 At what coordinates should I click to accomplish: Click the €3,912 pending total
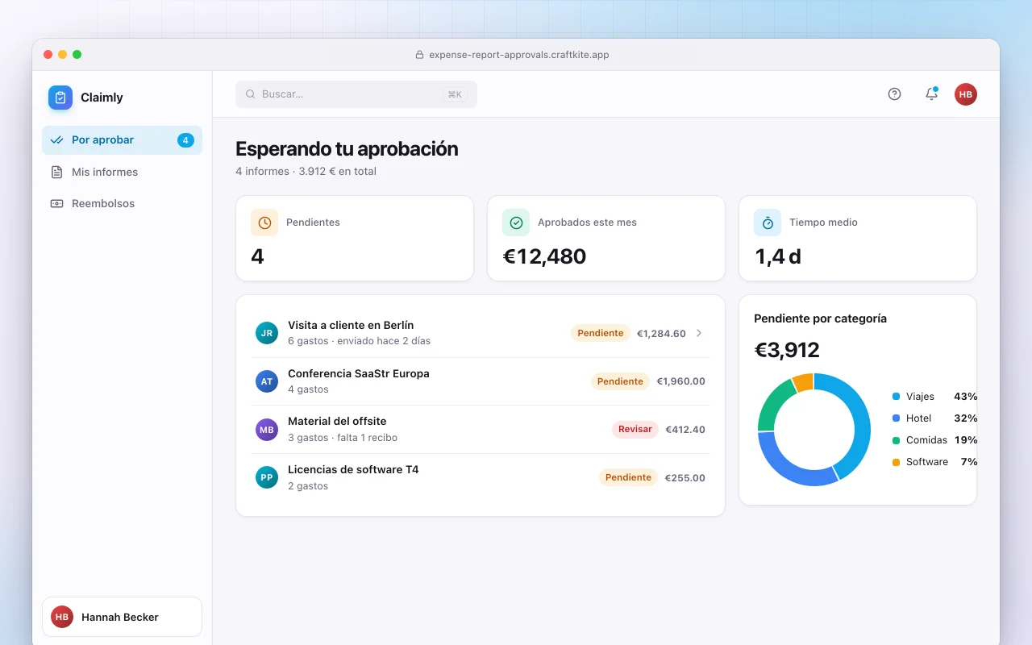click(x=787, y=350)
